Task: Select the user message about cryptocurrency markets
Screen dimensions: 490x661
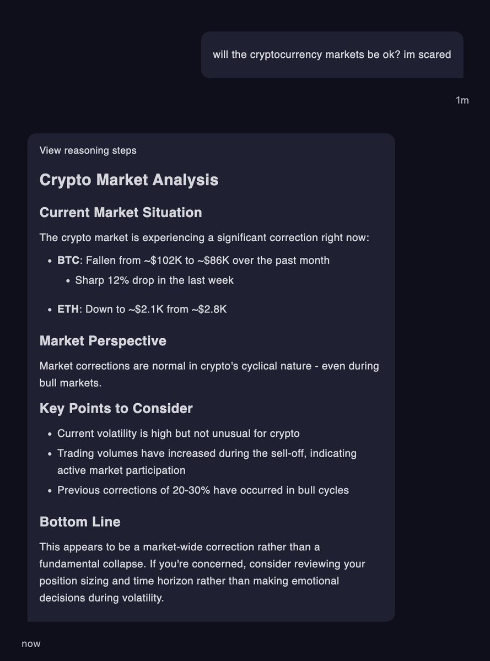Action: [332, 55]
